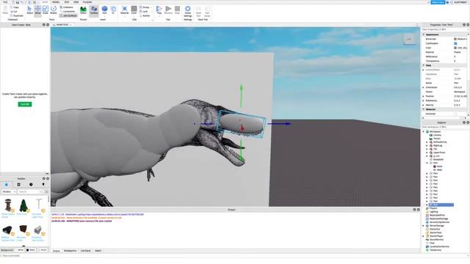Image resolution: width=470 pixels, height=264 pixels.
Task: Switch to the TEST ribbon tab
Action: click(x=67, y=2)
